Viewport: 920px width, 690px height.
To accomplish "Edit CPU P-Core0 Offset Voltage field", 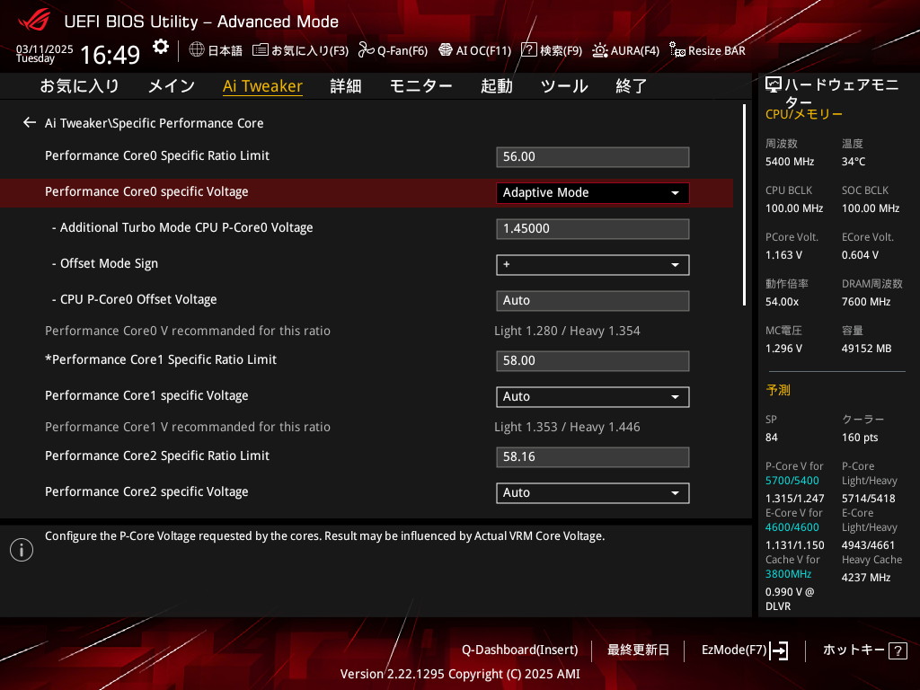I will click(x=593, y=301).
